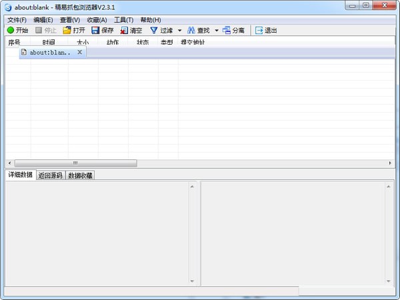The image size is (400, 300).
Task: Click the 打开 open folder icon
Action: point(67,30)
